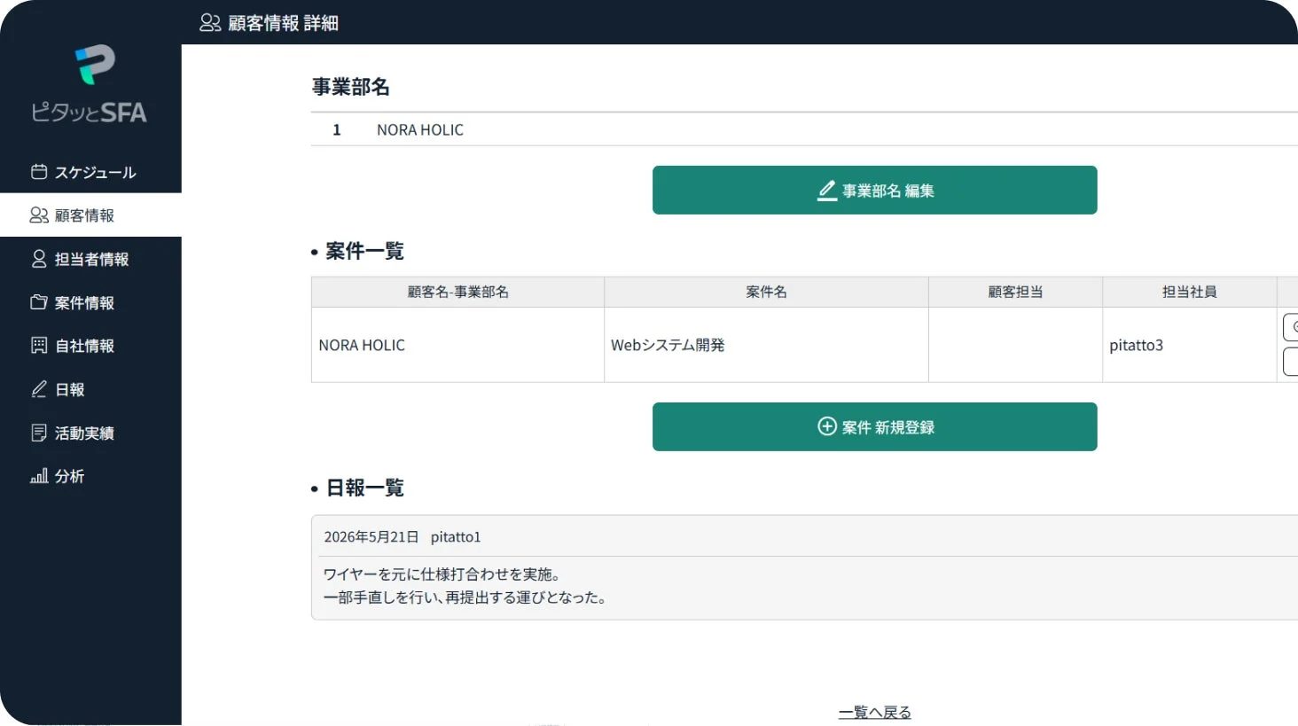
Task: Click the 顧客情報 people icon in sidebar
Action: click(x=39, y=215)
